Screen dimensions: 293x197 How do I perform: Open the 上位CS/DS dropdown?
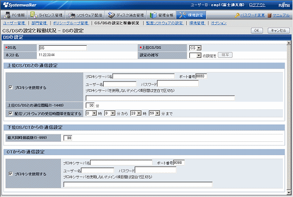[195, 48]
